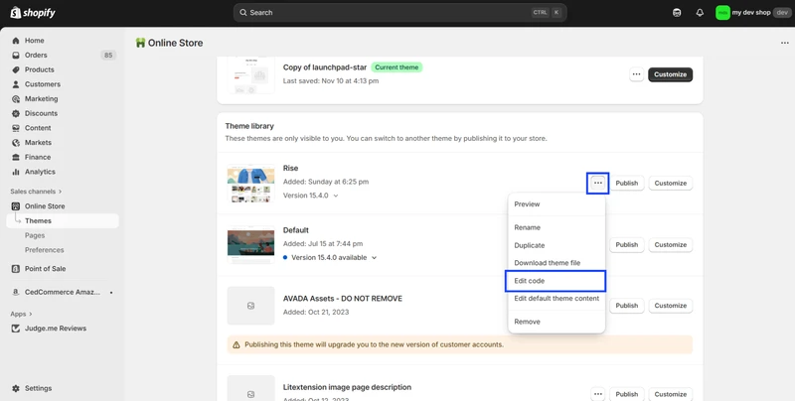The height and width of the screenshot is (401, 795).
Task: Open Marketing in the sidebar
Action: [41, 98]
